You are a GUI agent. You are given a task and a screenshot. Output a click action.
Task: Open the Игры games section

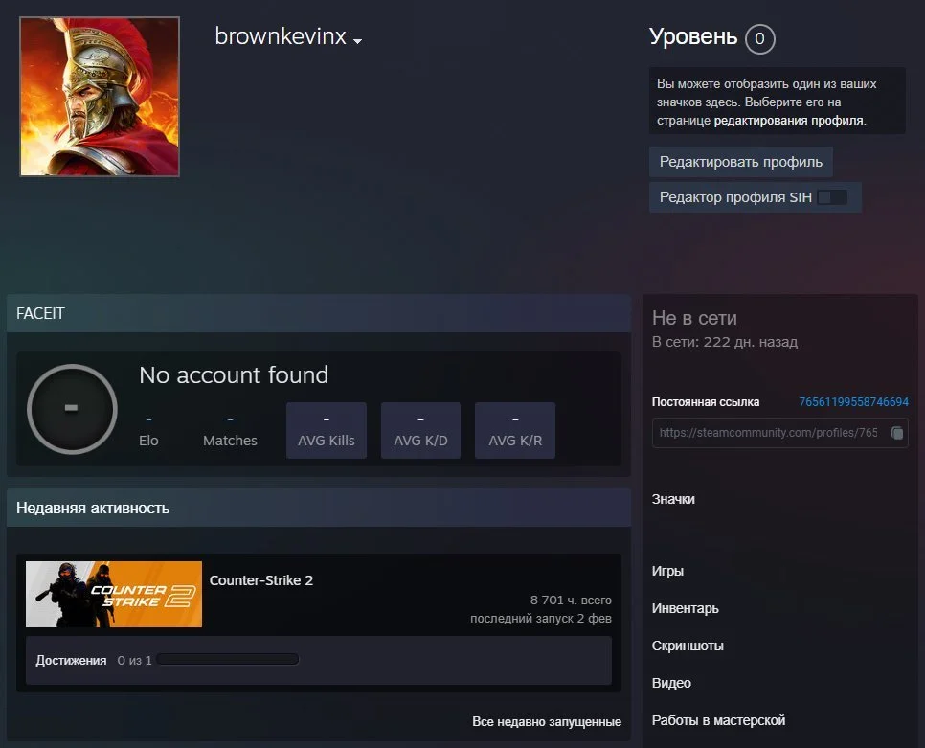(x=667, y=571)
